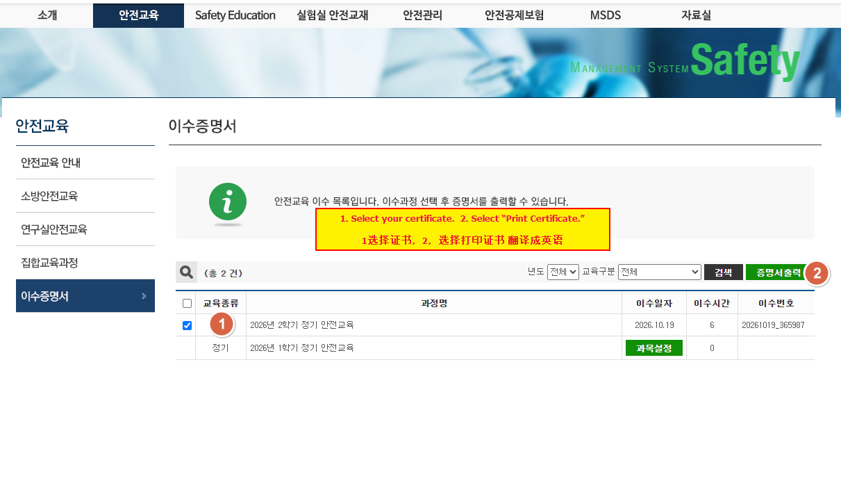Click the 과정명 column header
Screen dimensions: 841x483
point(434,303)
